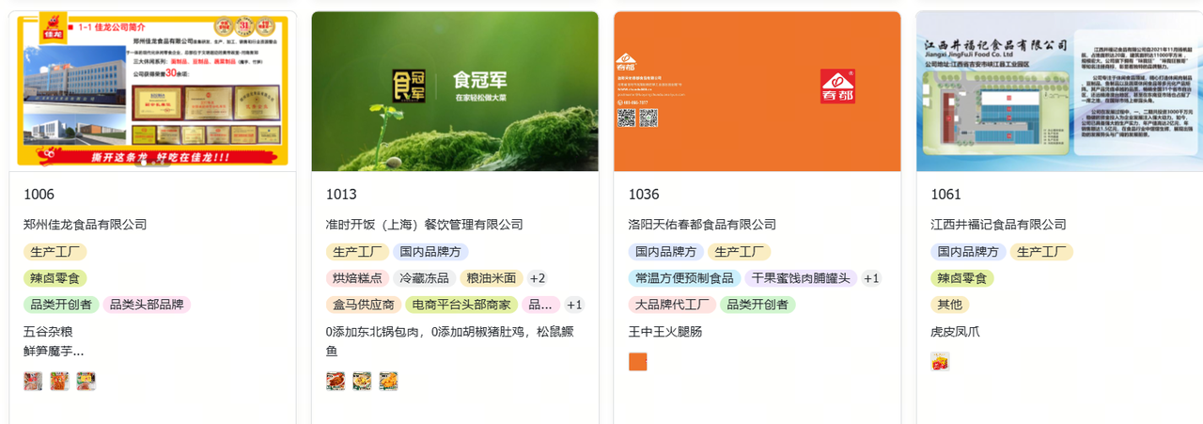Open the 郑州佳龙食品 cover image
1203x424 pixels.
(x=153, y=91)
